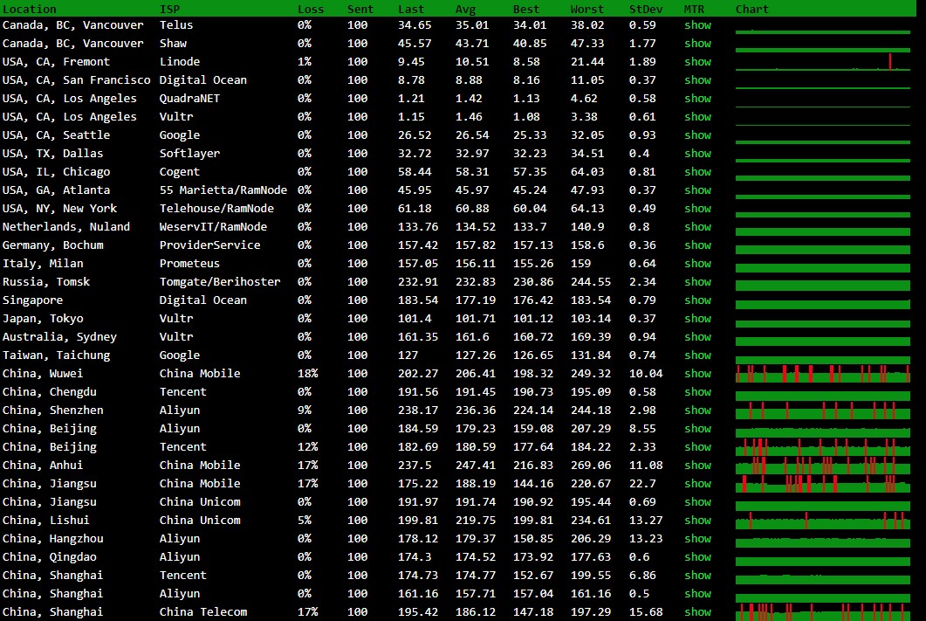Click the Loss column header
This screenshot has width=926, height=621.
(310, 9)
